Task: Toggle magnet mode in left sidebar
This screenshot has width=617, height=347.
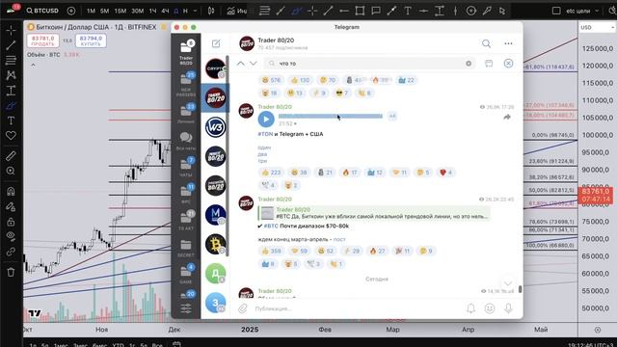Action: pyautogui.click(x=11, y=192)
